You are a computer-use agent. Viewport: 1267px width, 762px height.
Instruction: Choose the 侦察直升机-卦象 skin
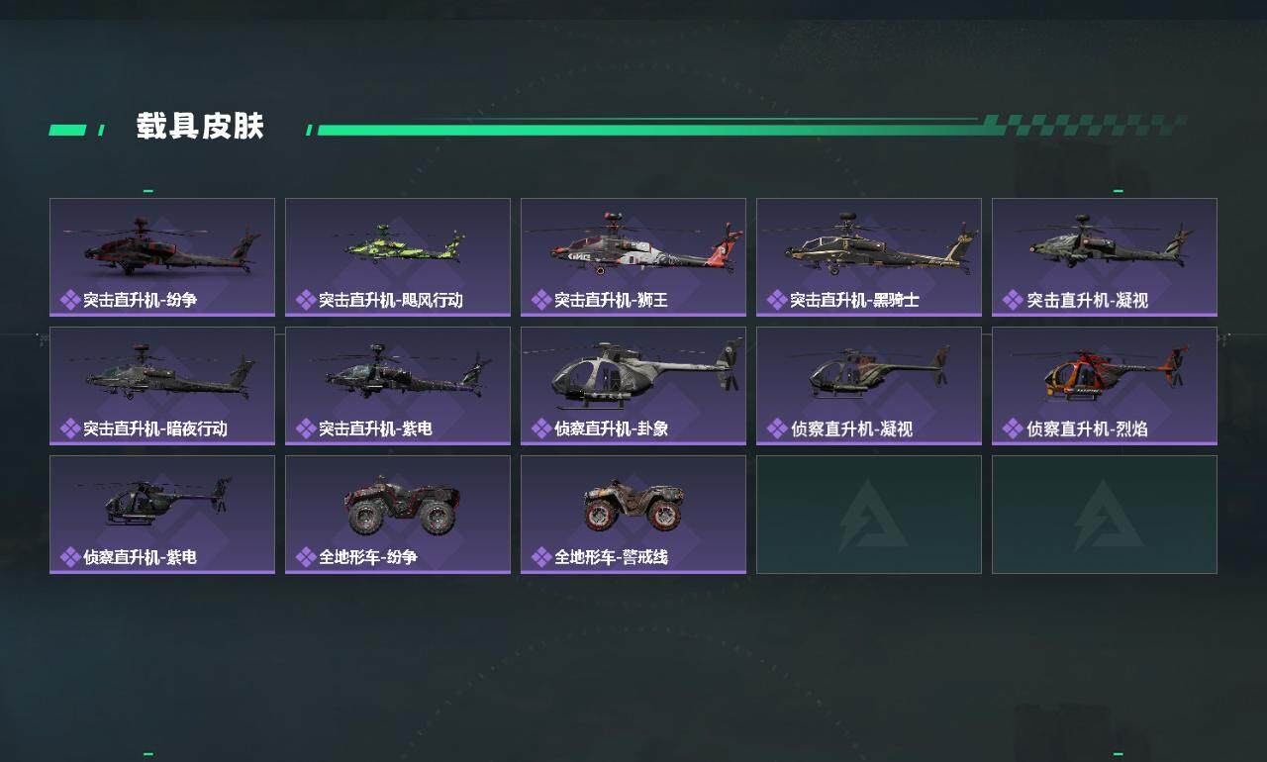coord(633,386)
